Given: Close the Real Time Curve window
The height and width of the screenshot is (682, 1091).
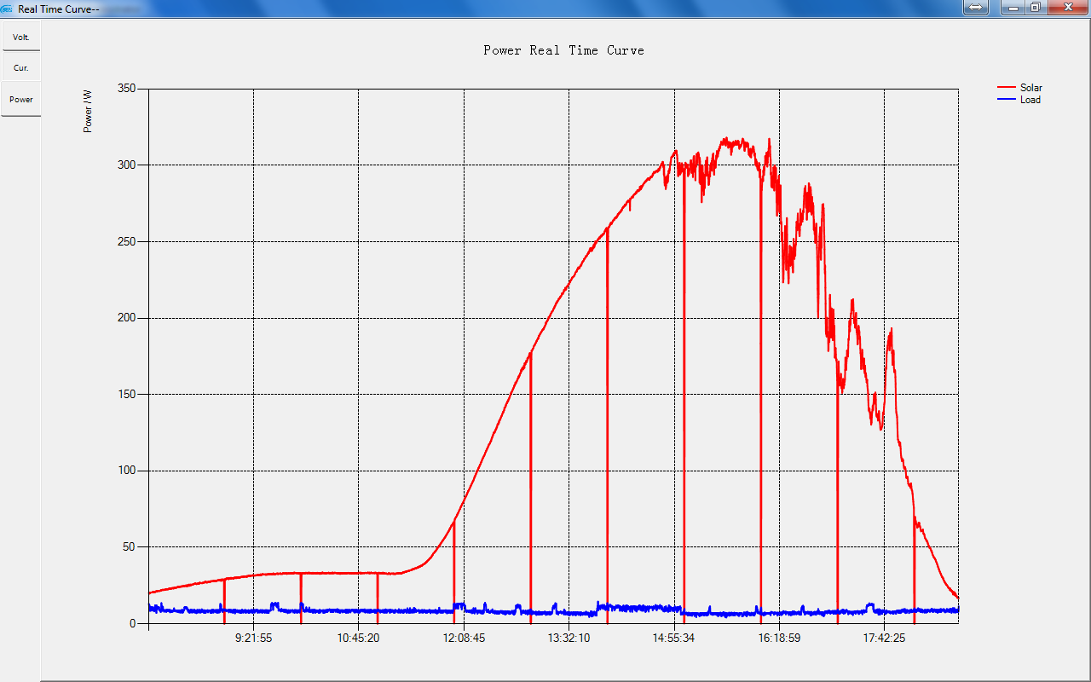Looking at the screenshot, I should click(x=1067, y=7).
